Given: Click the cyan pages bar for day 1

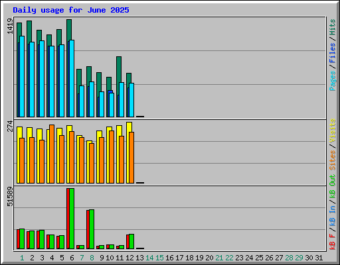Looking at the screenshot, I should 22,76.
